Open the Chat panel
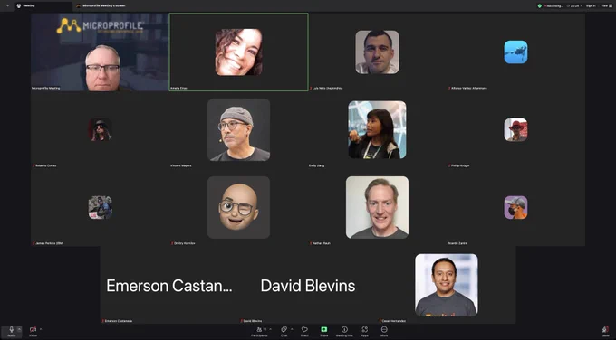Image resolution: width=616 pixels, height=340 pixels. tap(284, 331)
